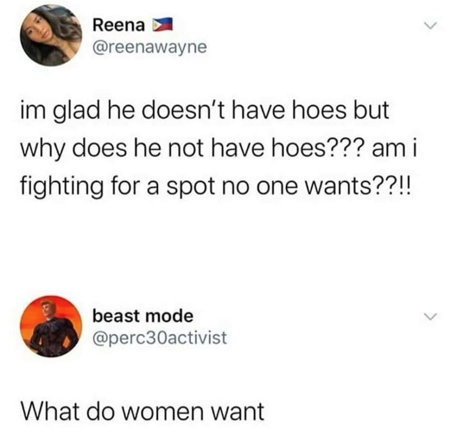Click the Reena display name
The width and height of the screenshot is (461, 447).
tap(119, 25)
